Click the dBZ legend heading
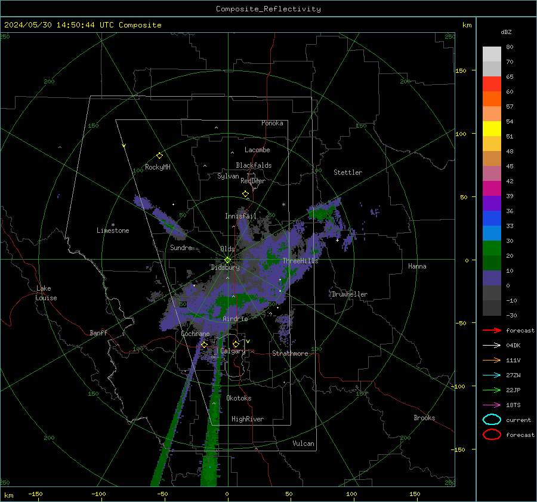537x502 pixels. 506,32
